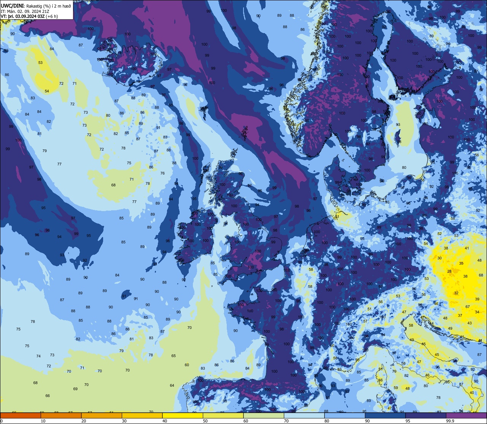This screenshot has width=487, height=424.
Task: Click the legend label '40'
Action: coord(165,421)
